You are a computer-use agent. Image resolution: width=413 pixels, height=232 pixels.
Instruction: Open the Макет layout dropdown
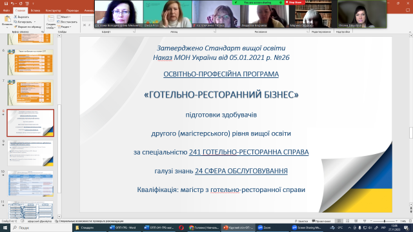pos(65,17)
